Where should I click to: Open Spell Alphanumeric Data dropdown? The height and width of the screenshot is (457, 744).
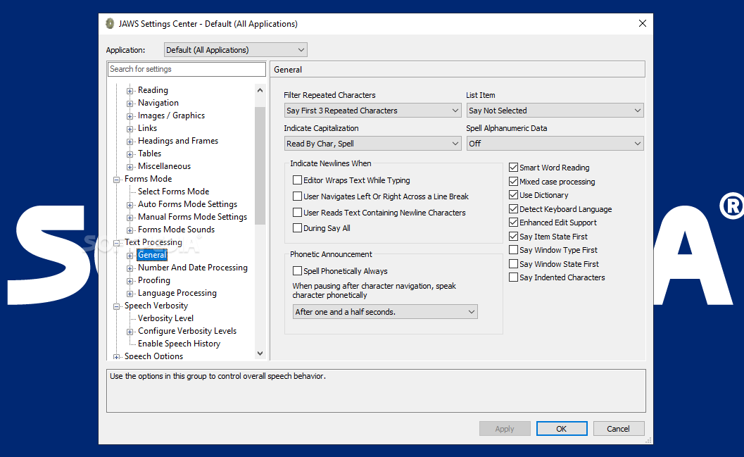click(555, 144)
